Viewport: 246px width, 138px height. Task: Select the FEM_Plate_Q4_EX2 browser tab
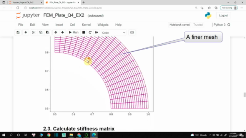[62, 3]
